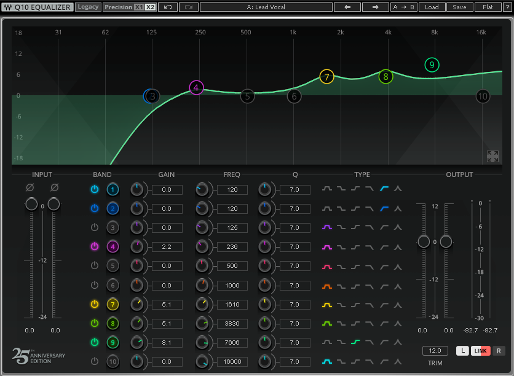Screen dimensions: 514x376
Task: Disable band 8 power button
Action: [x=95, y=323]
